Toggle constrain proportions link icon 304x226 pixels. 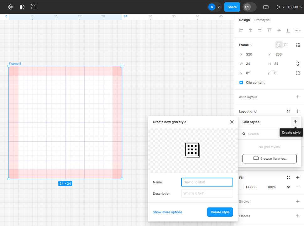click(298, 64)
